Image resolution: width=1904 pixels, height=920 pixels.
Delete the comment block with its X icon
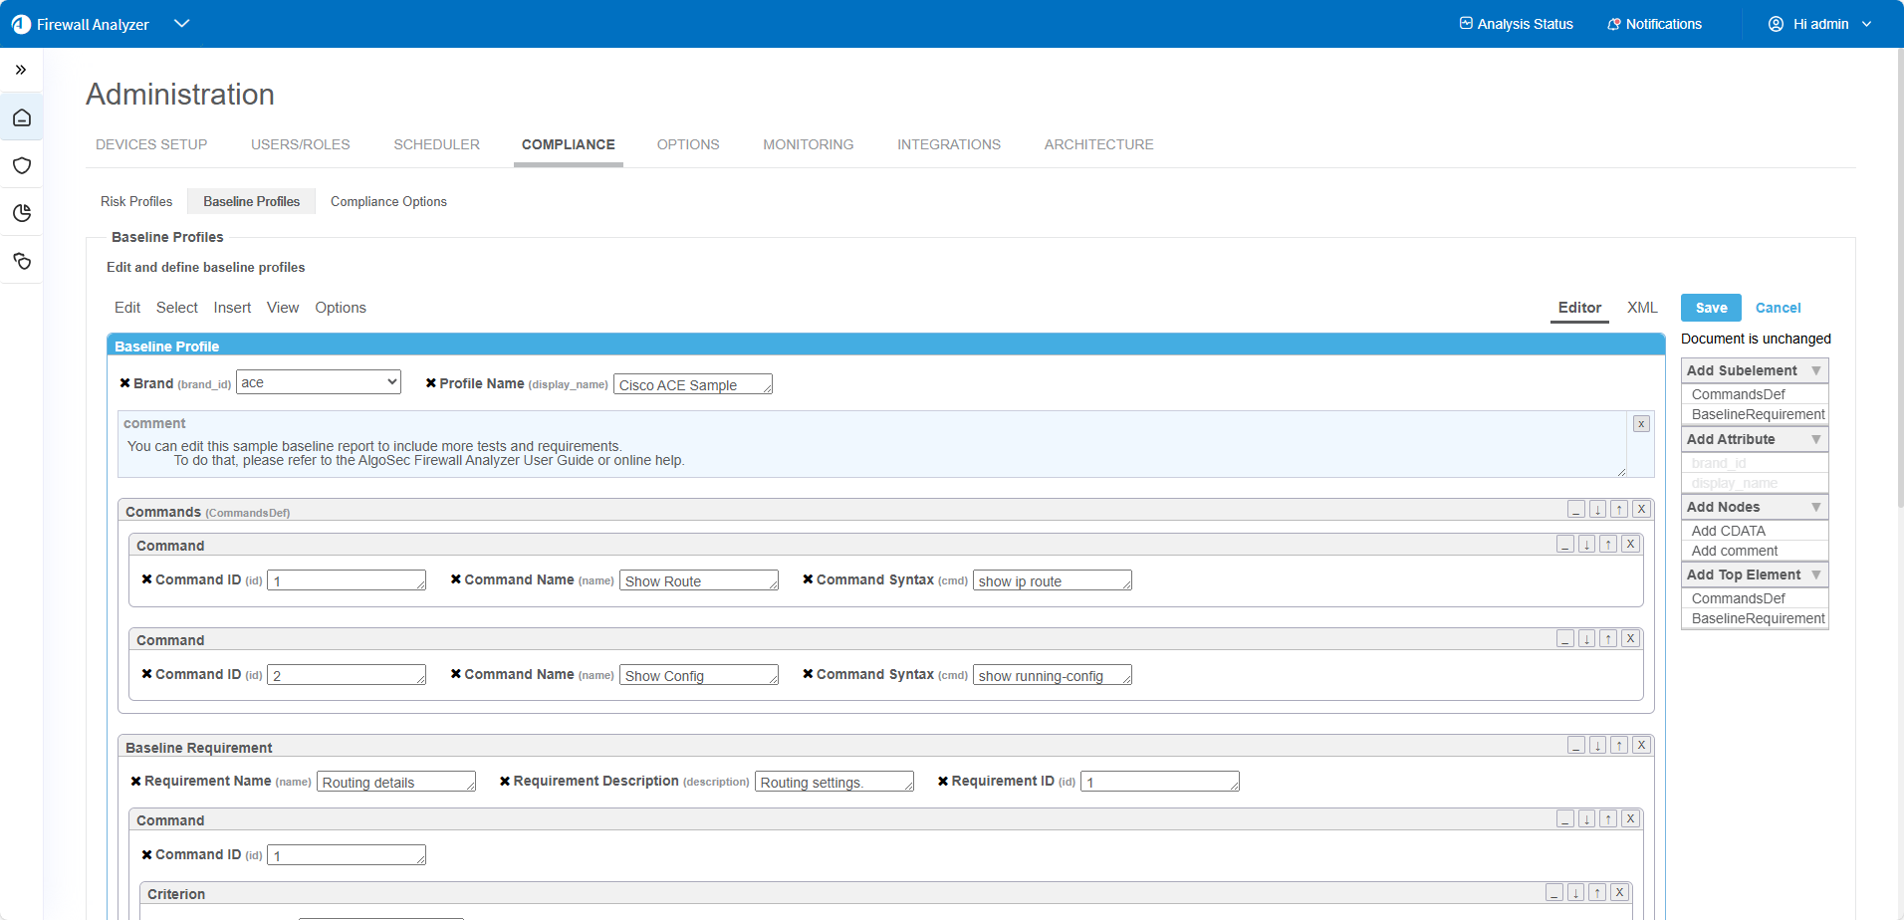pos(1641,424)
